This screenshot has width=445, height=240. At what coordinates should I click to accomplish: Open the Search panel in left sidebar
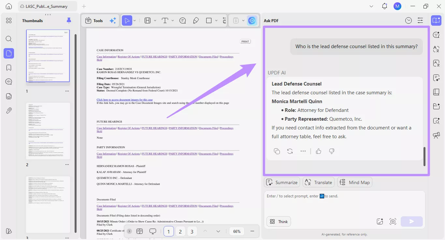coord(9,39)
